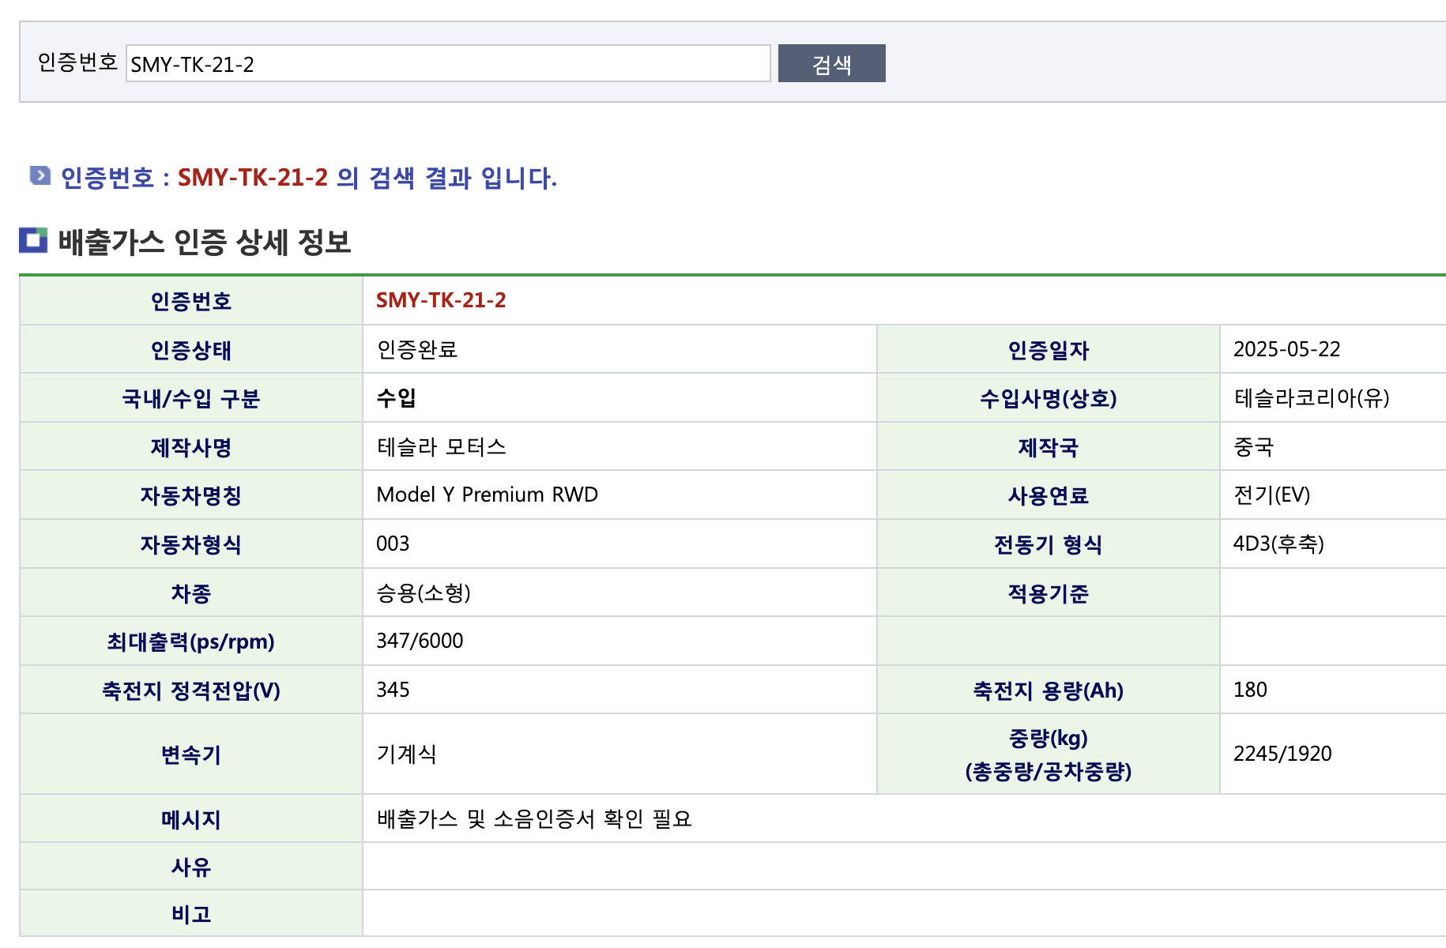Click the '축전지 정격전압(V)' row label
The height and width of the screenshot is (948, 1446).
[191, 690]
